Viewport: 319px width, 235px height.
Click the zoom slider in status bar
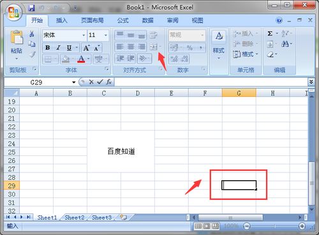pyautogui.click(x=274, y=226)
